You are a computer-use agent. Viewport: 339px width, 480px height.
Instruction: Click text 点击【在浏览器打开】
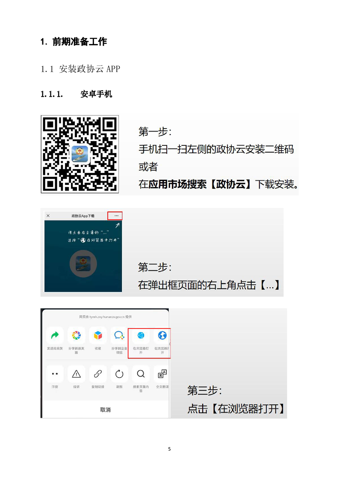coord(236,409)
